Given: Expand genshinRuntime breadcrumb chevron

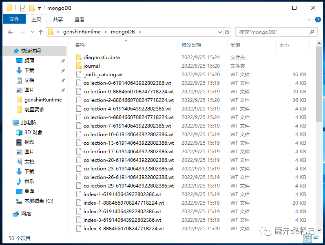Looking at the screenshot, I should point(106,32).
